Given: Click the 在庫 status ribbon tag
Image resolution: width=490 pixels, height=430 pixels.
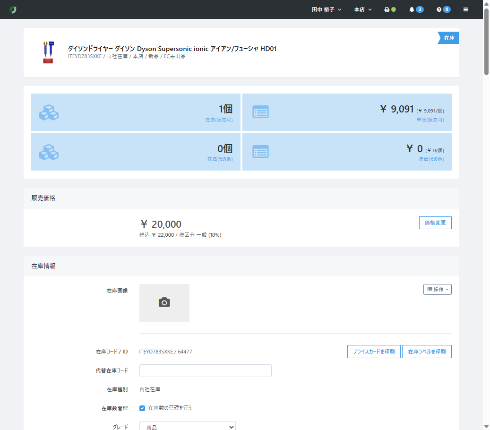Looking at the screenshot, I should point(448,38).
